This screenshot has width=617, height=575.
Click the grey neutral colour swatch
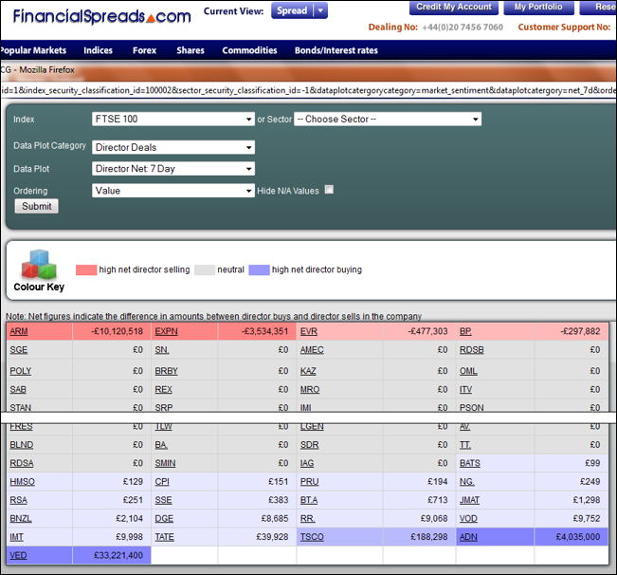pos(205,269)
